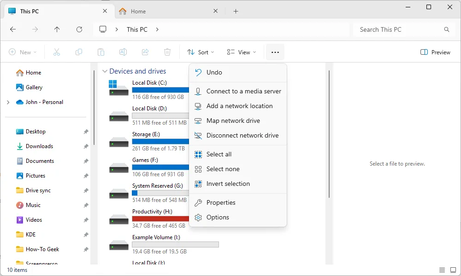Click the drives list vertical scrollbar

[x=329, y=134]
